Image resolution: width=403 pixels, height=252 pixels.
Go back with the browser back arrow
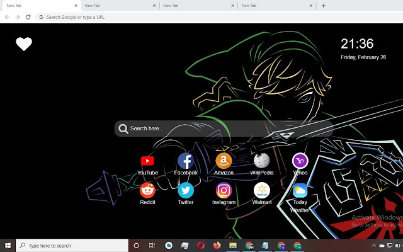(7, 17)
